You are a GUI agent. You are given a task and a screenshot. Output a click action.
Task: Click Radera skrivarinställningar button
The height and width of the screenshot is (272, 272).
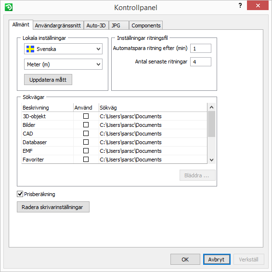pos(53,207)
